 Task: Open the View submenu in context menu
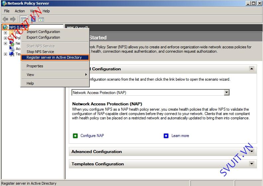(x=55, y=75)
